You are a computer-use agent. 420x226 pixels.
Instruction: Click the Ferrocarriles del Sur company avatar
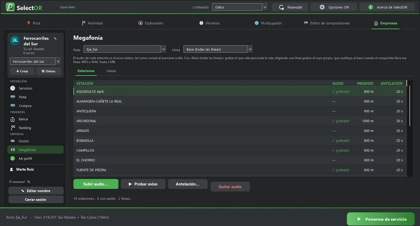tap(15, 40)
